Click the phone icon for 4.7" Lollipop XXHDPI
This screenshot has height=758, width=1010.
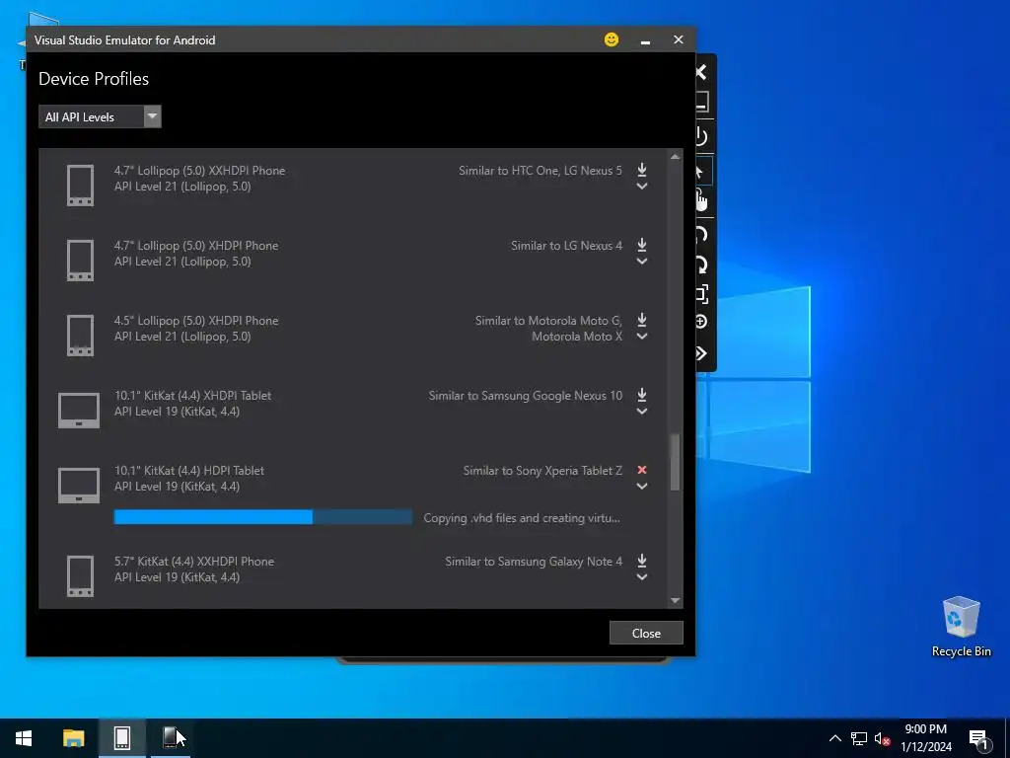pyautogui.click(x=81, y=186)
